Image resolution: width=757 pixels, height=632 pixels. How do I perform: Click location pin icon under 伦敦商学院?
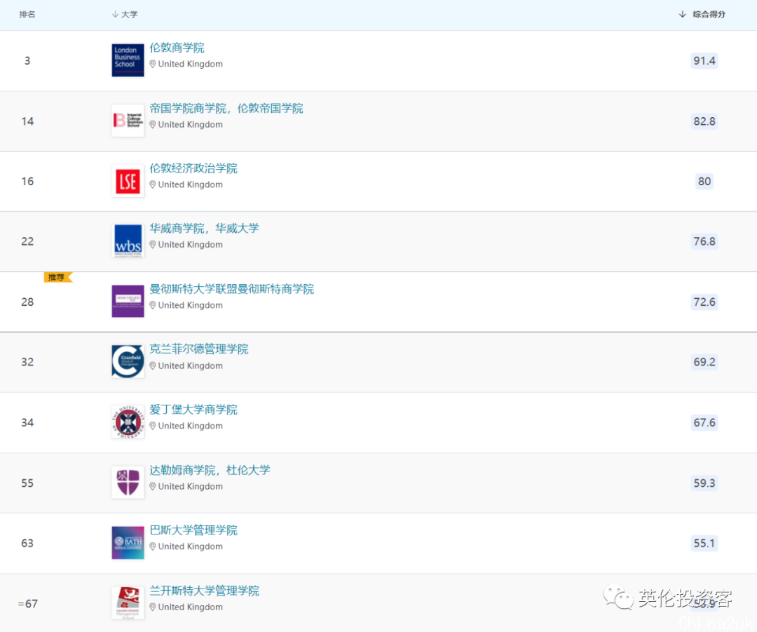(x=153, y=64)
